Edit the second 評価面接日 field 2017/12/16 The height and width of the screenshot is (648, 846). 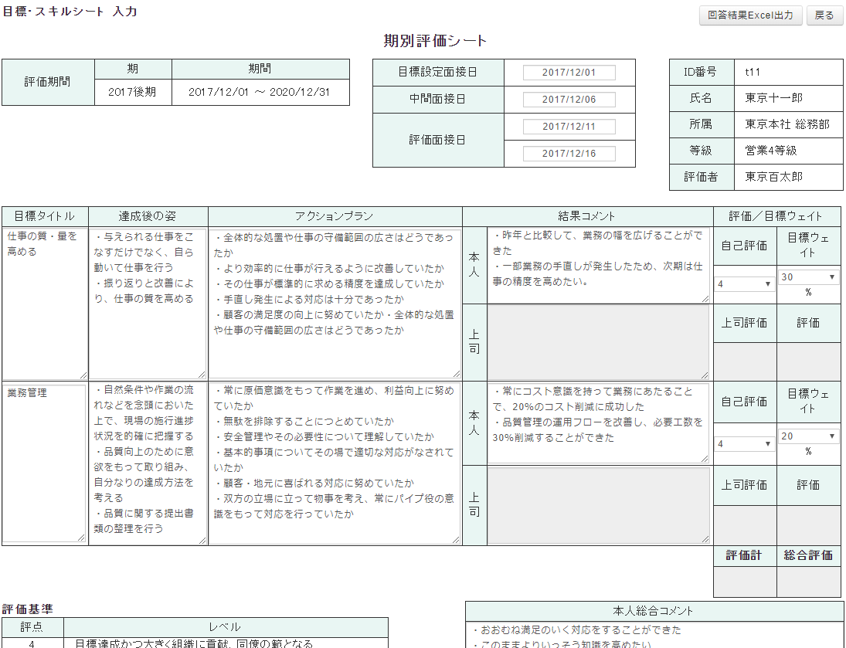pos(569,153)
